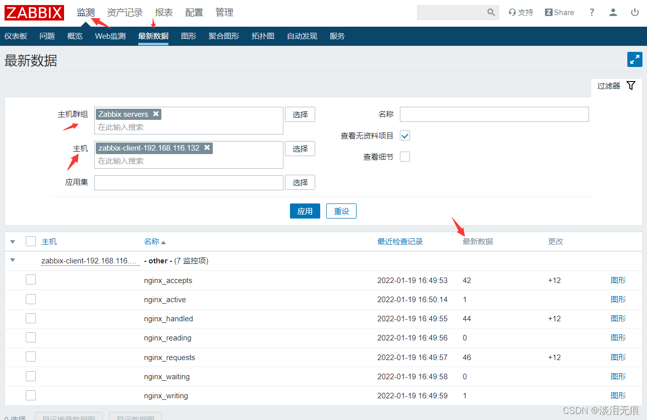Toggle show items without data checkbox
The image size is (647, 420).
point(405,135)
